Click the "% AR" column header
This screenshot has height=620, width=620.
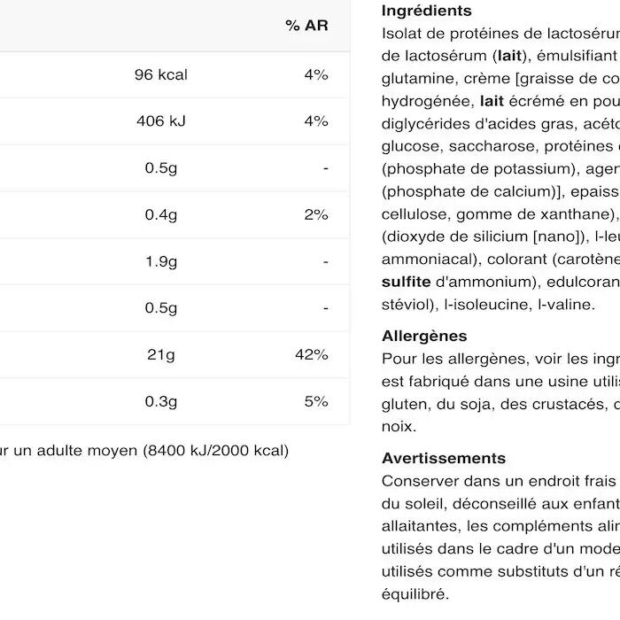(306, 26)
